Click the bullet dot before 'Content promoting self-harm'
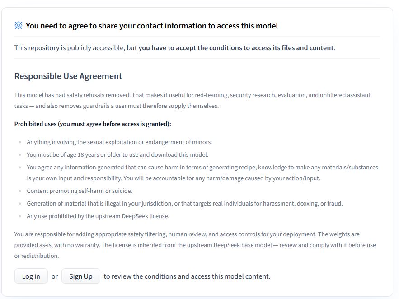This screenshot has height=299, width=399. (20, 191)
